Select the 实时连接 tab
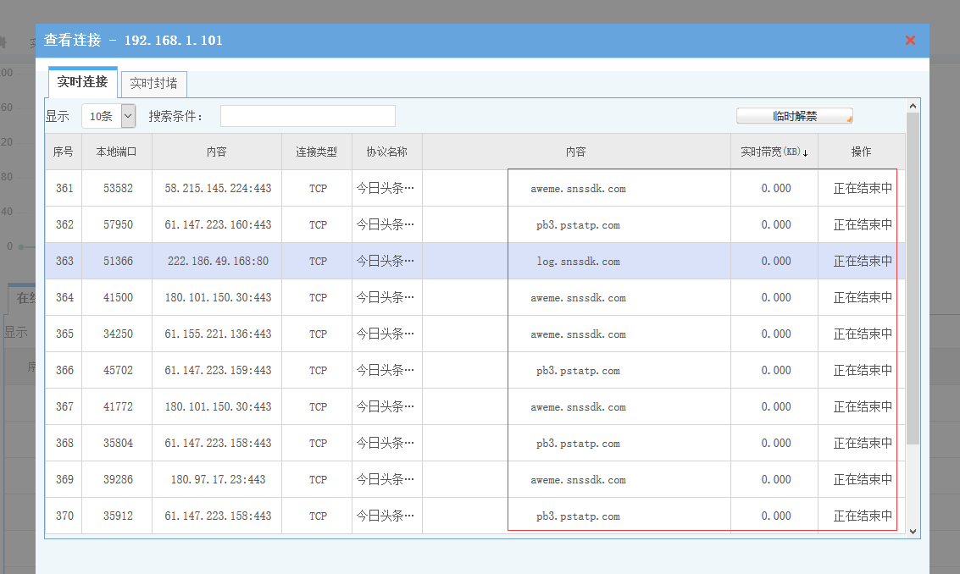The image size is (960, 574). [82, 82]
